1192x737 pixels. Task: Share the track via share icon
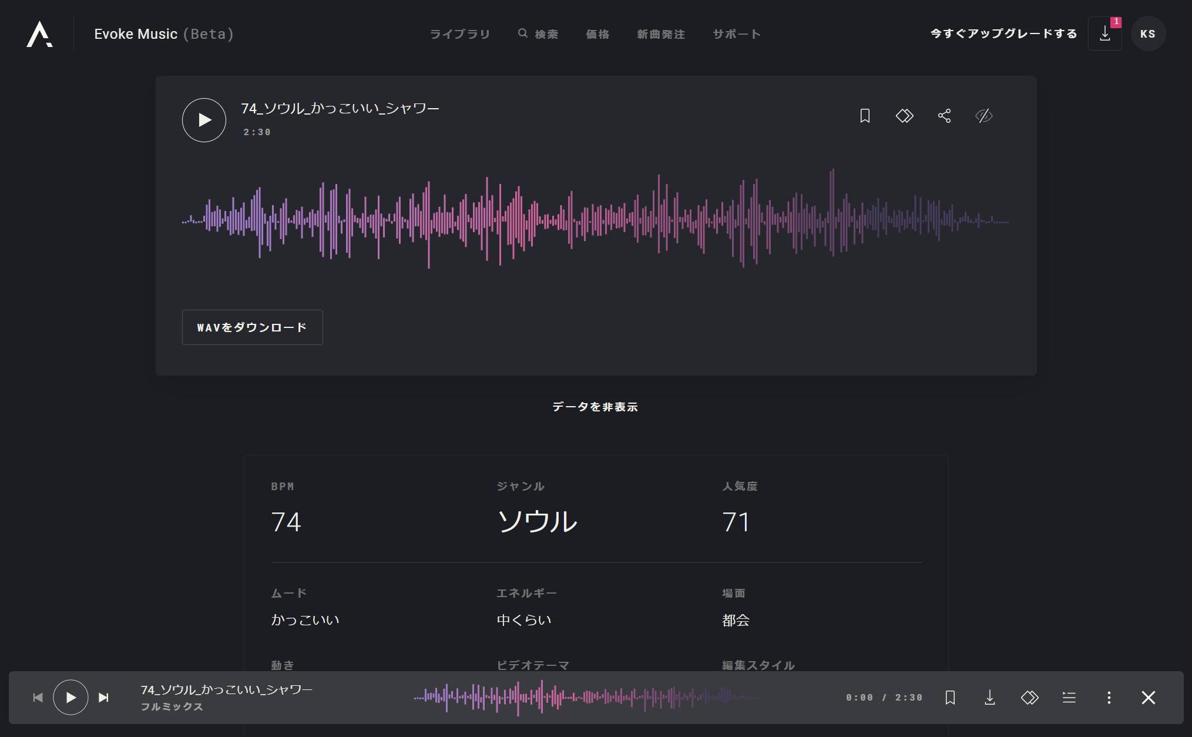pyautogui.click(x=944, y=116)
